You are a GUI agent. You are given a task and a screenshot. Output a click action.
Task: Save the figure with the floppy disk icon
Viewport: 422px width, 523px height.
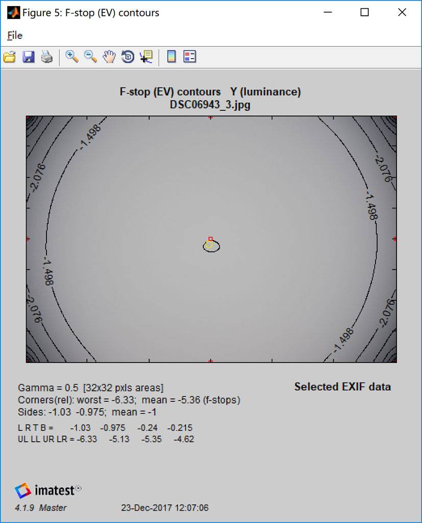tap(29, 57)
